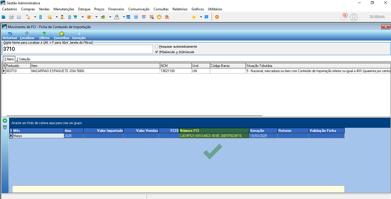Click the 003710 Reduzido cell
This screenshot has width=391, height=199.
tap(18, 71)
